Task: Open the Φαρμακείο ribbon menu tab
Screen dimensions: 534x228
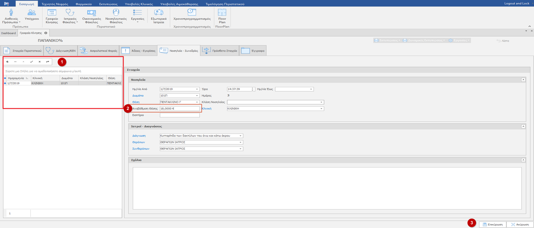Action: [84, 4]
